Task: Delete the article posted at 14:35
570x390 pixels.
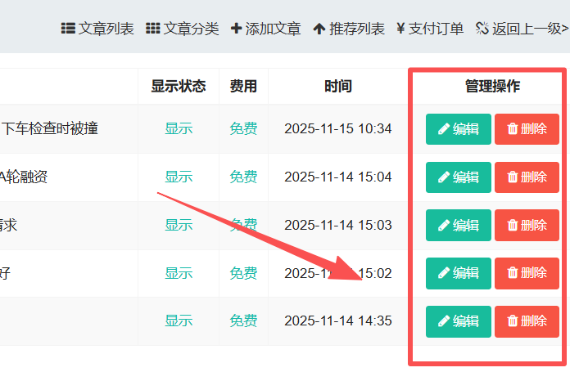Action: (527, 321)
